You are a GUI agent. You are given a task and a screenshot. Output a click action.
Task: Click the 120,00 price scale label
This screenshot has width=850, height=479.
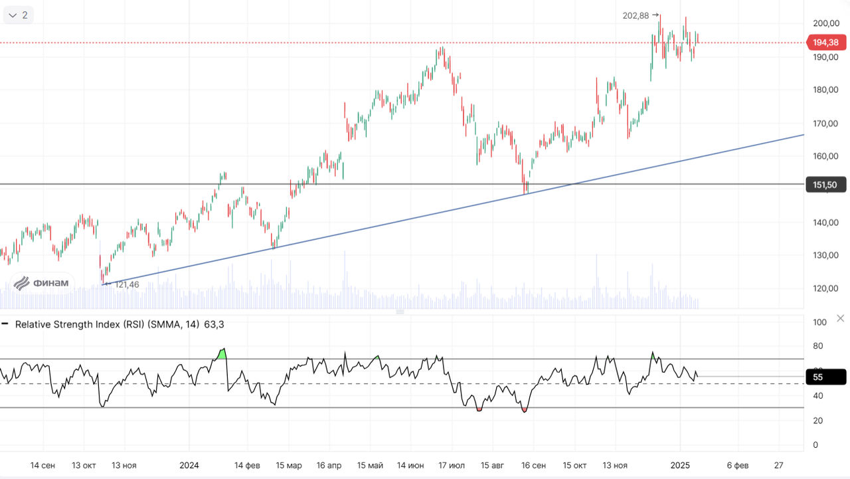825,288
